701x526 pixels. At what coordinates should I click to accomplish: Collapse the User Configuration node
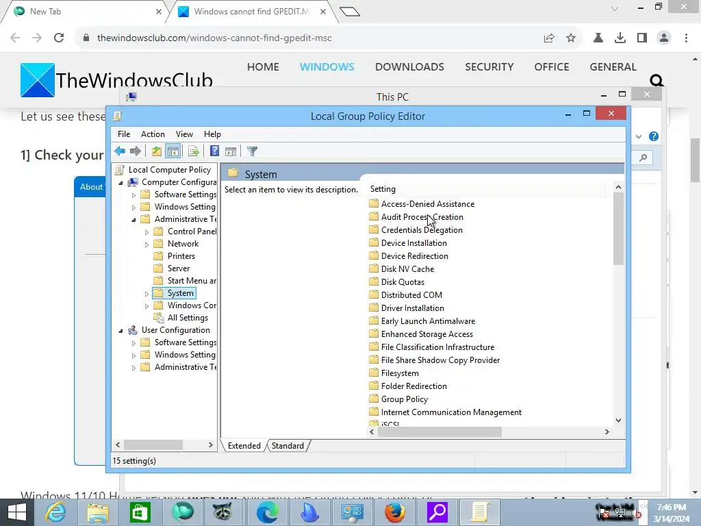tap(120, 331)
